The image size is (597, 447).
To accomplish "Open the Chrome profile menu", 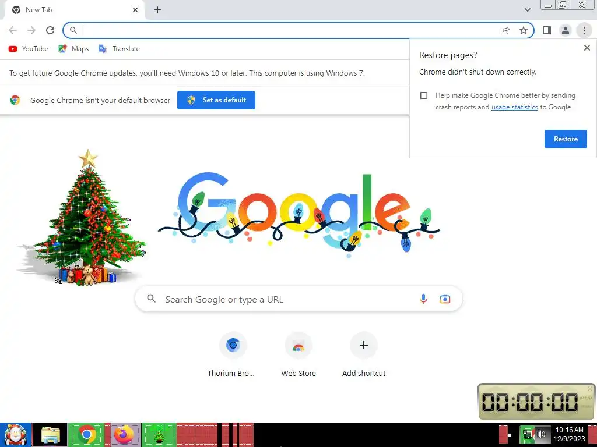I will pyautogui.click(x=566, y=30).
